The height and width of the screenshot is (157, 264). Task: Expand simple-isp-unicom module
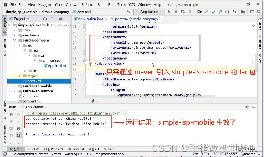point(14,91)
